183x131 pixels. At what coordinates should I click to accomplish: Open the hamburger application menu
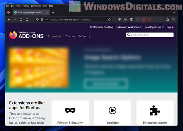point(174,19)
